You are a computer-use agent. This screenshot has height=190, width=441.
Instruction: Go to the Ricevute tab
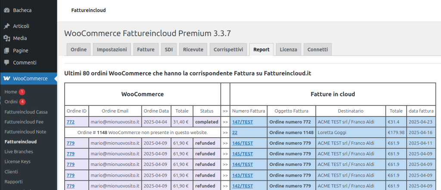pyautogui.click(x=193, y=50)
